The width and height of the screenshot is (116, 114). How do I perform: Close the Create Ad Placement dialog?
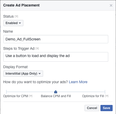click(111, 5)
